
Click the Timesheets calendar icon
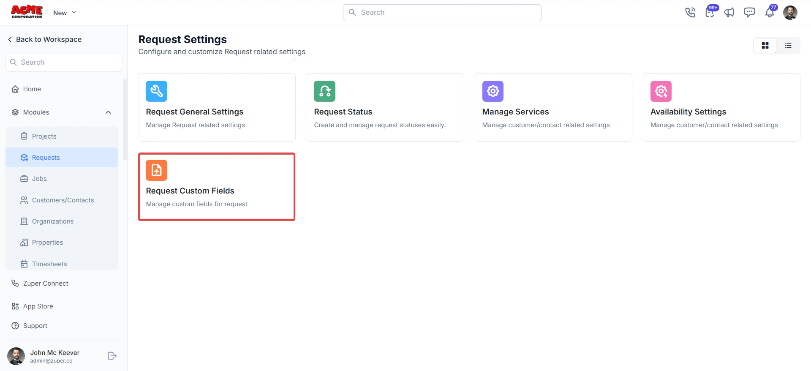pyautogui.click(x=24, y=264)
